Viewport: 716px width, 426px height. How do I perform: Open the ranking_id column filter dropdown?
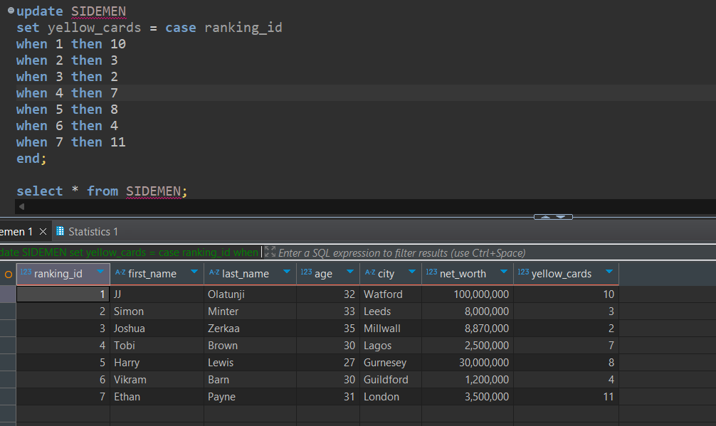(x=100, y=272)
